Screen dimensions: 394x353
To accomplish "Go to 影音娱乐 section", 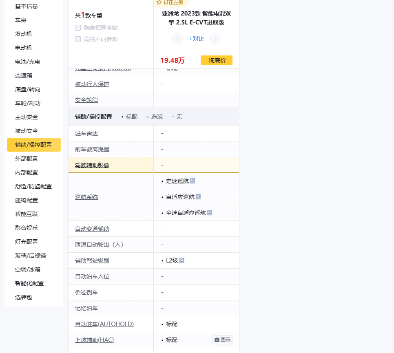I will point(27,228).
